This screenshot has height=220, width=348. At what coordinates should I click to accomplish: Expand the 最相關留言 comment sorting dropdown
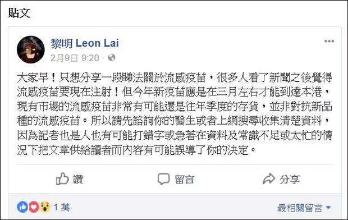(304, 208)
